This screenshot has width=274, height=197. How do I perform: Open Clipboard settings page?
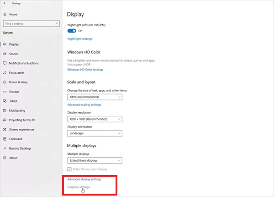[x=16, y=139]
